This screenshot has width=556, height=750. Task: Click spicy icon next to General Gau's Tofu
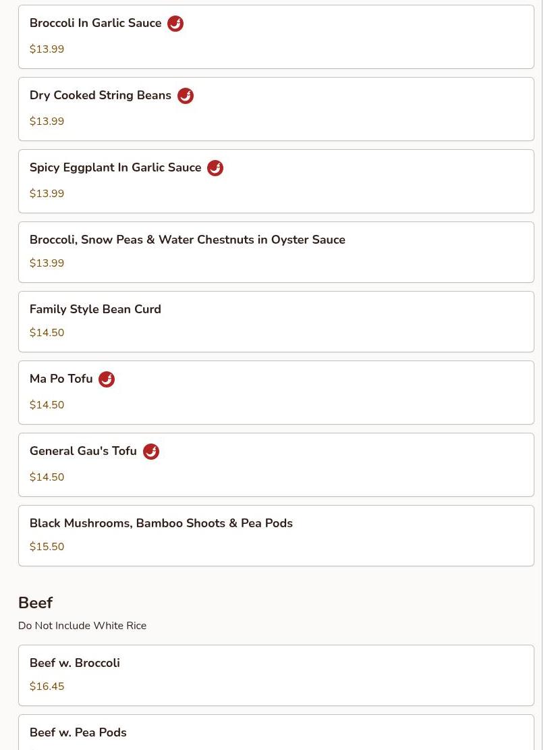(x=151, y=452)
